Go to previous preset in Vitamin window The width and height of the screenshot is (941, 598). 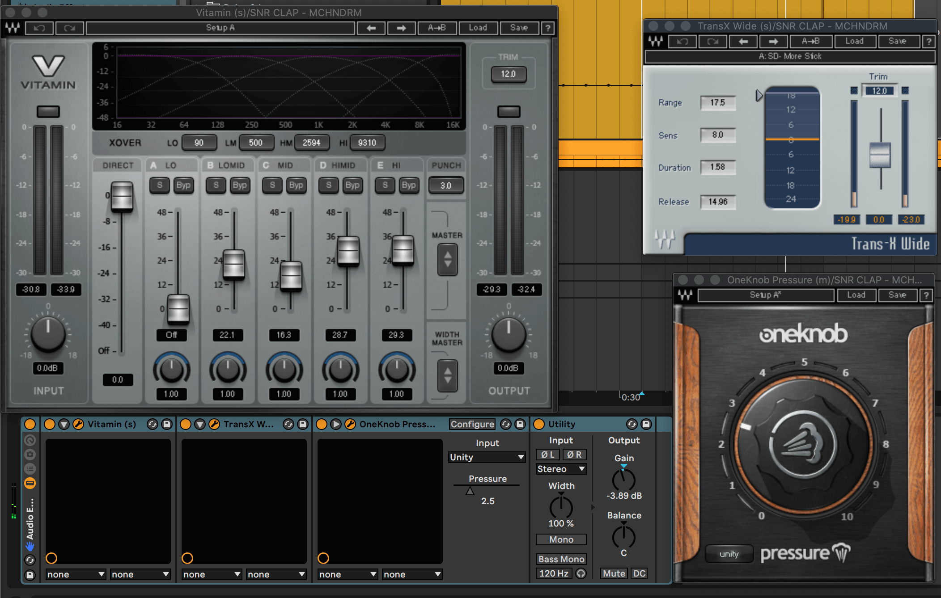(x=371, y=28)
